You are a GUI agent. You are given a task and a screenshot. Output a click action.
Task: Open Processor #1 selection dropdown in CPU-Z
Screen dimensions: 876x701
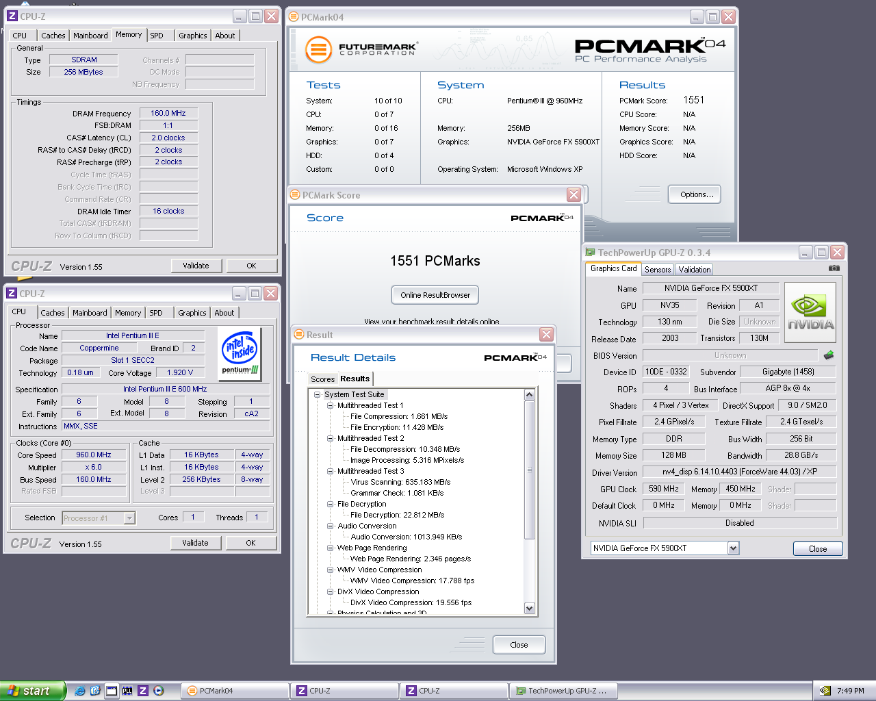pyautogui.click(x=129, y=518)
